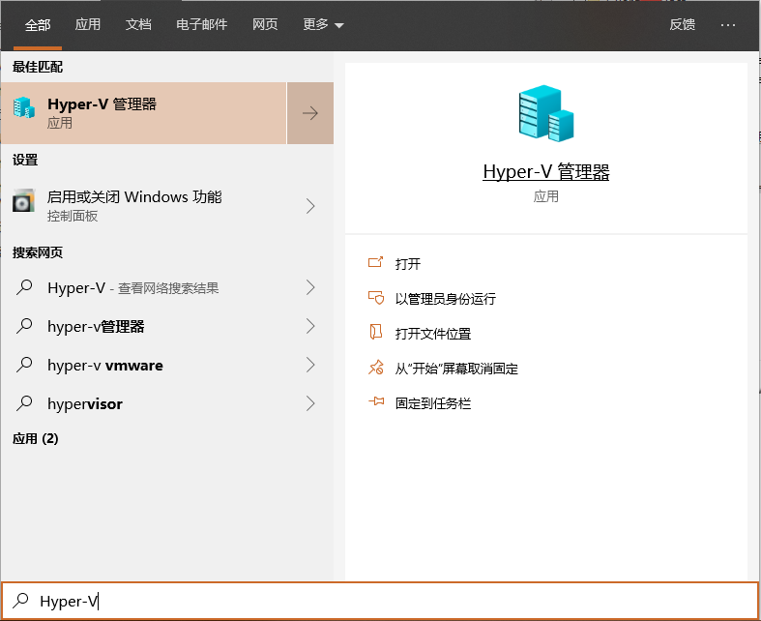Click search icon beside hypervisor suggestion
761x621 pixels.
(24, 403)
